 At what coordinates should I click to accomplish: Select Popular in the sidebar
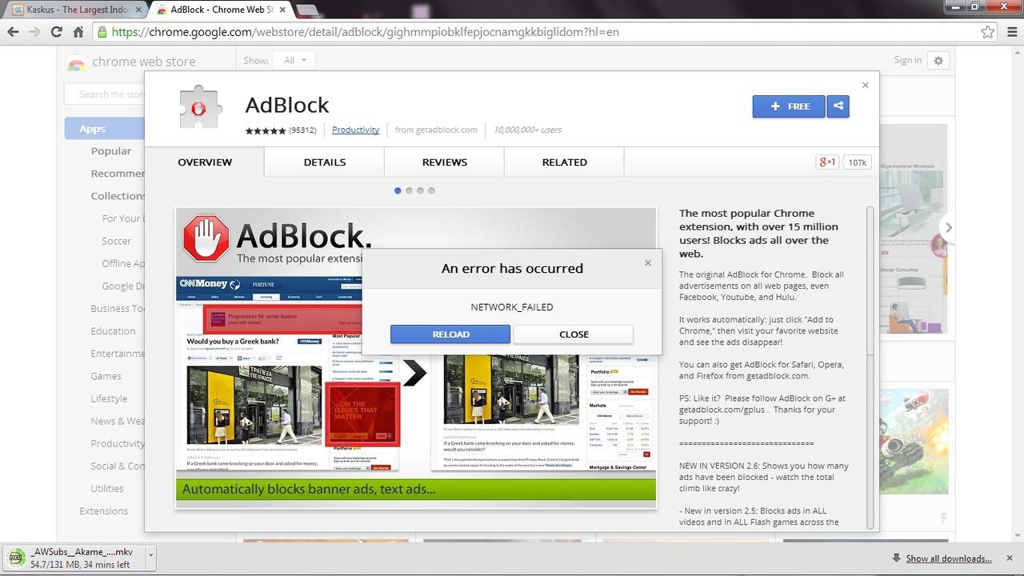[x=111, y=150]
